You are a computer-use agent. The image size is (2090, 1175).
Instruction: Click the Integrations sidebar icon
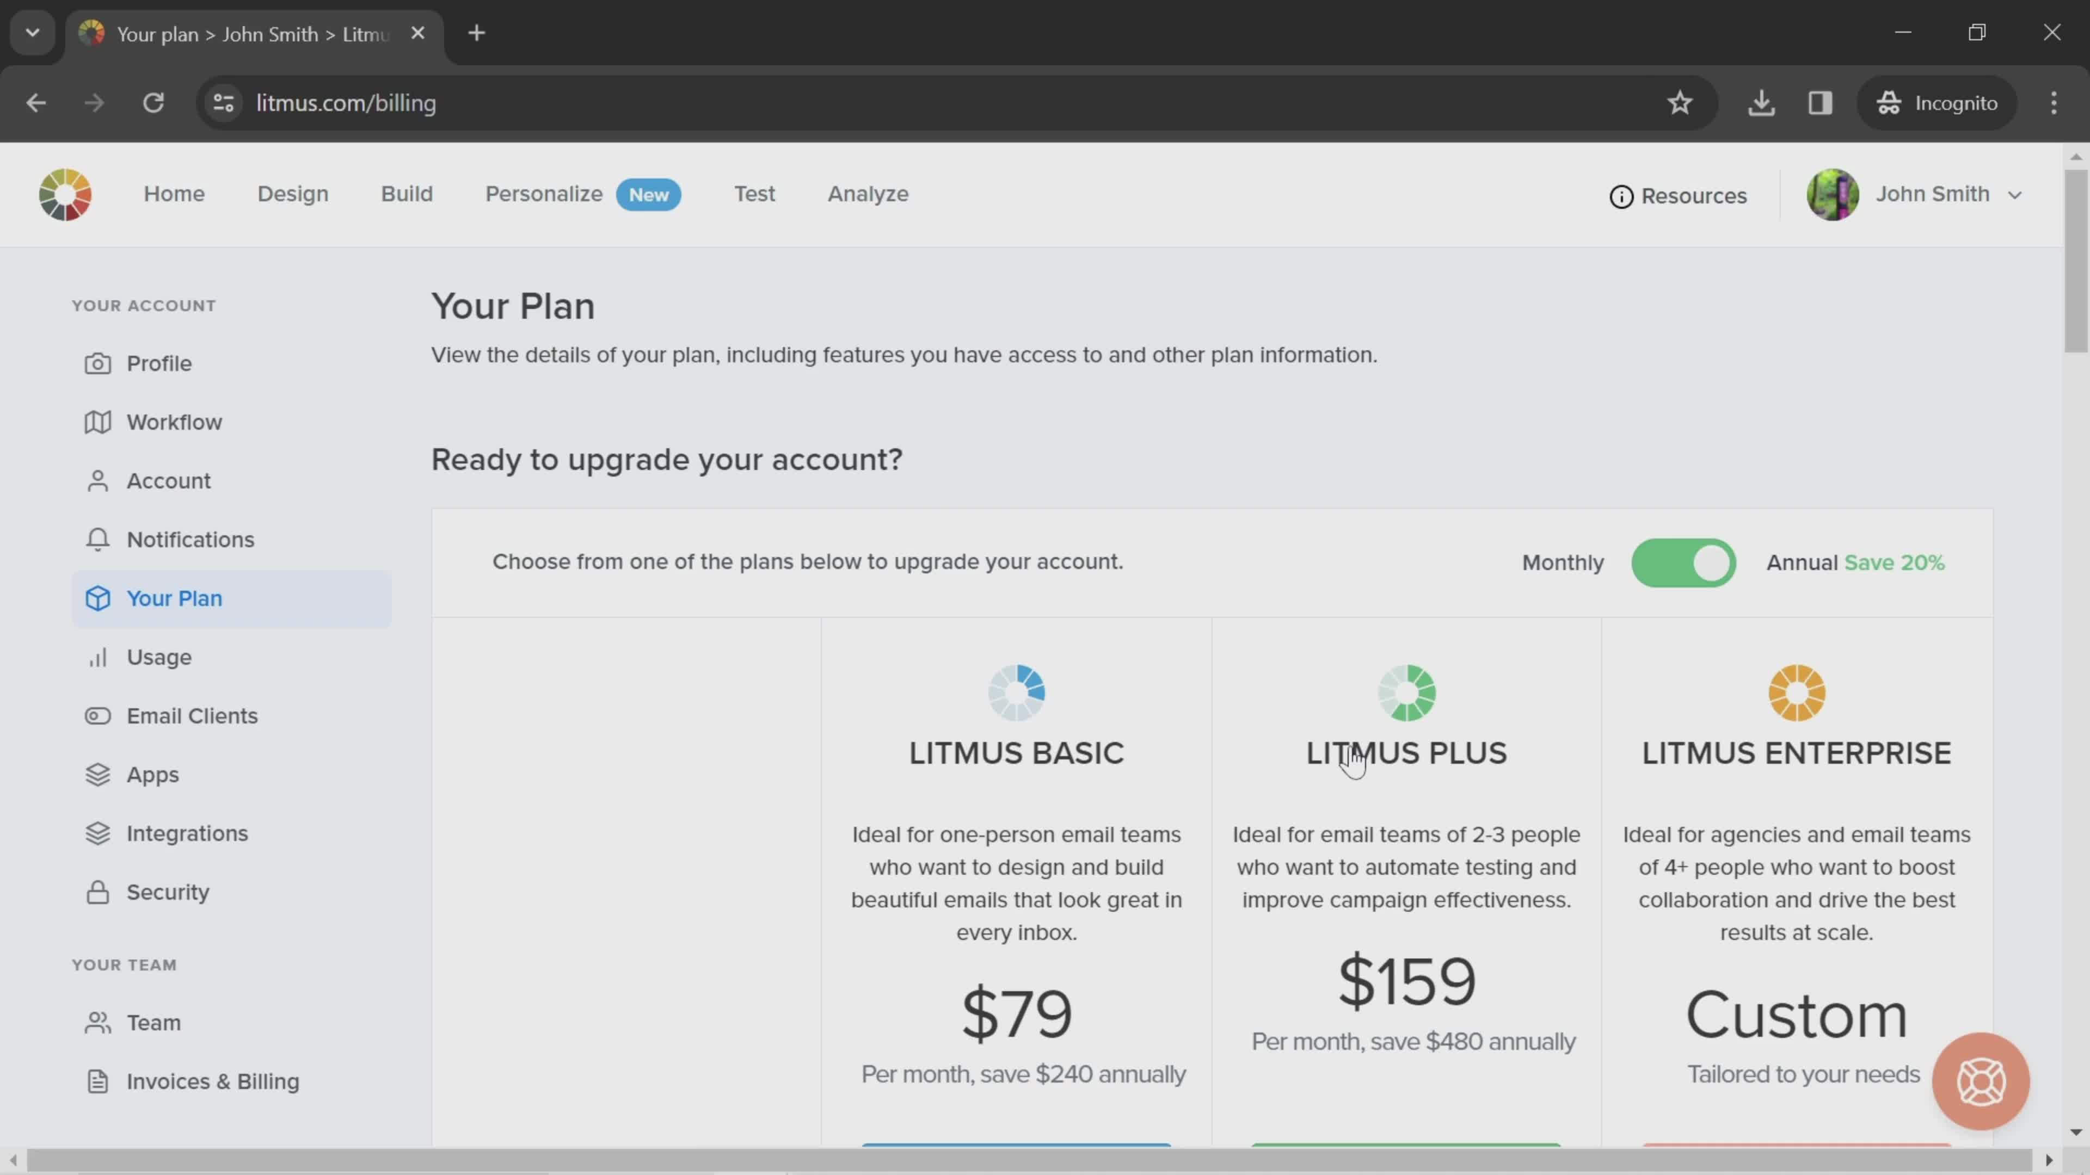click(97, 832)
